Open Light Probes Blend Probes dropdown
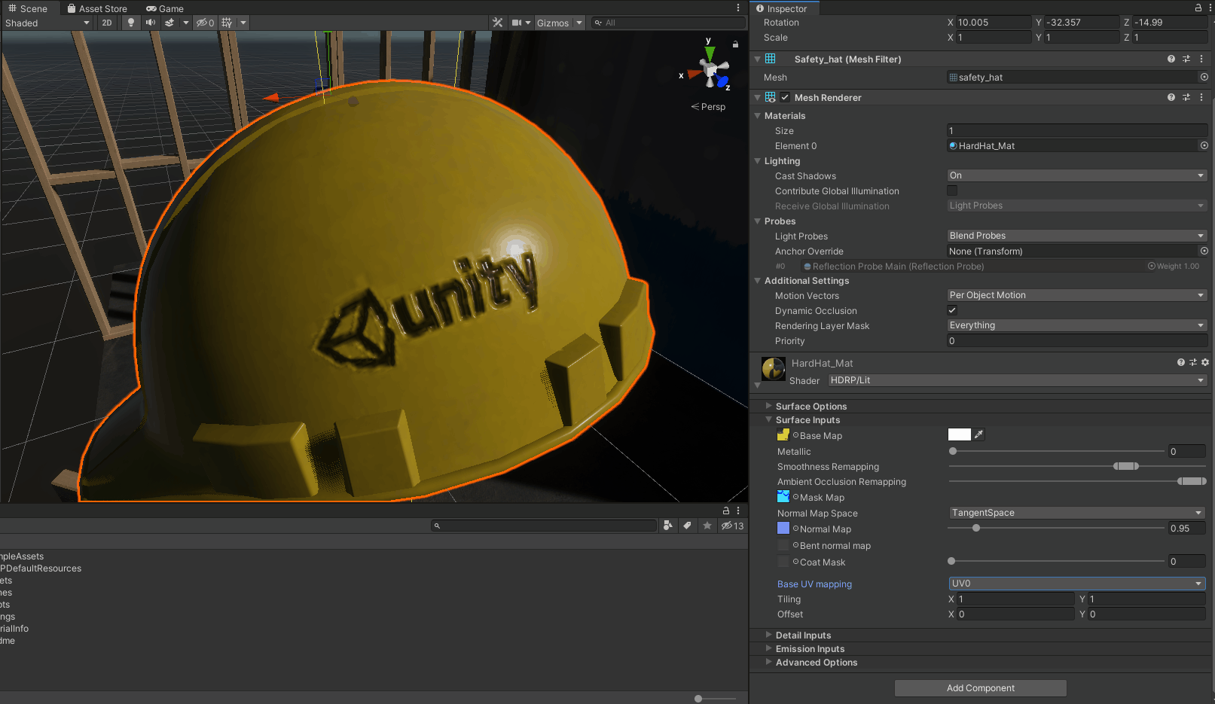The image size is (1215, 704). click(x=1077, y=236)
